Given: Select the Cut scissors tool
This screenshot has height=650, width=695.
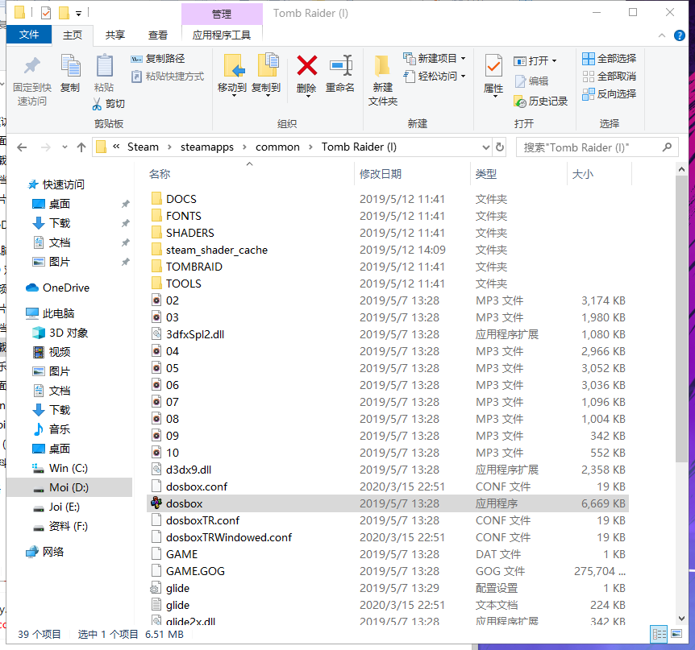Looking at the screenshot, I should (109, 104).
